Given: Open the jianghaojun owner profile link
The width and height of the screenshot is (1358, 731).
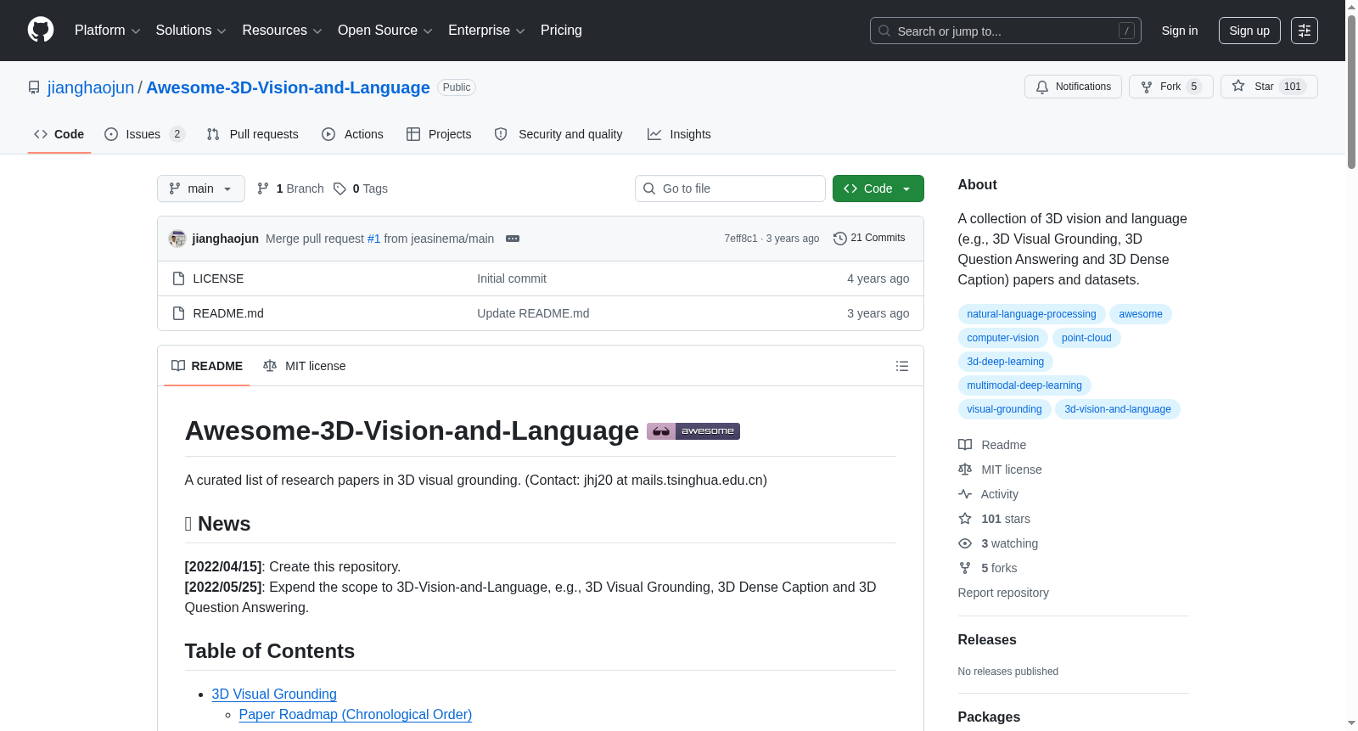Looking at the screenshot, I should click(x=91, y=87).
